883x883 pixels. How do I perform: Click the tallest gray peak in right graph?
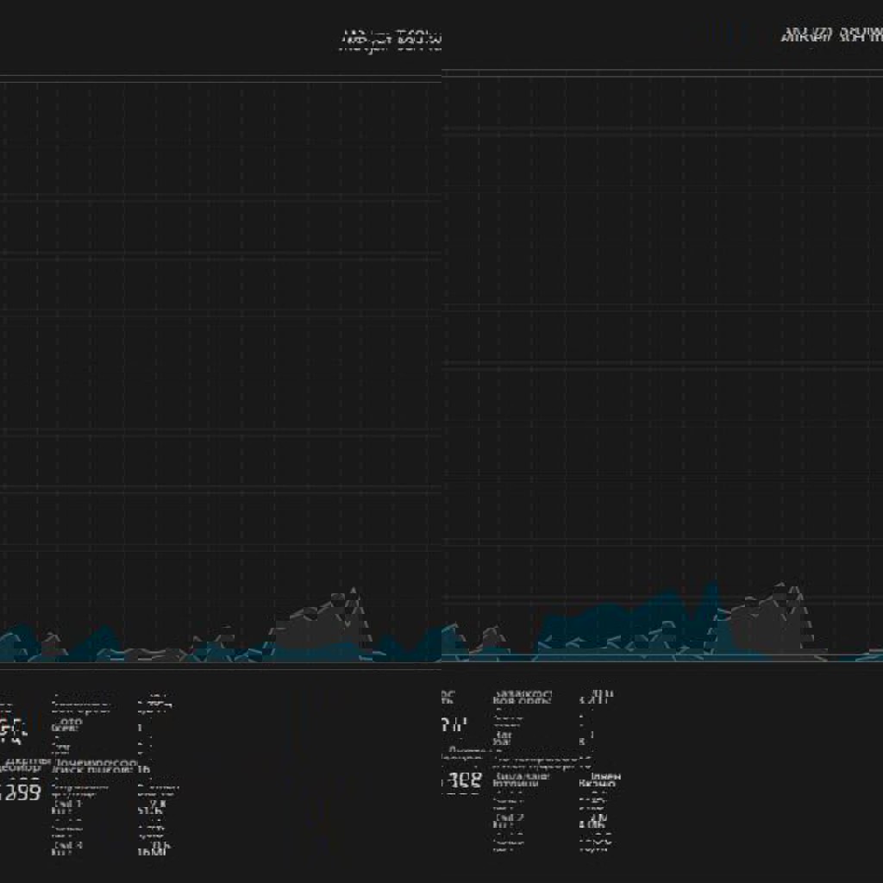[x=794, y=590]
